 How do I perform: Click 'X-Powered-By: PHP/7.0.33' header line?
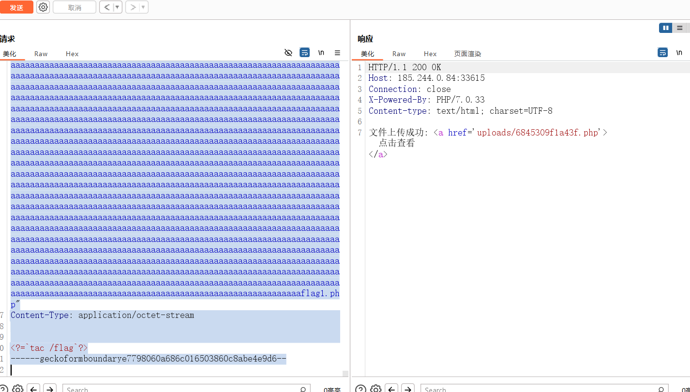pos(426,100)
